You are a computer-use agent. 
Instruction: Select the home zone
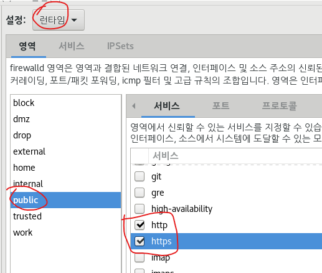[65, 168]
